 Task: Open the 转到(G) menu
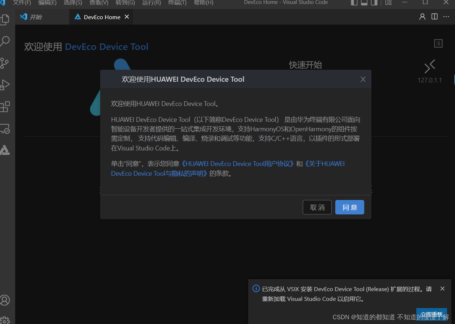pyautogui.click(x=125, y=3)
